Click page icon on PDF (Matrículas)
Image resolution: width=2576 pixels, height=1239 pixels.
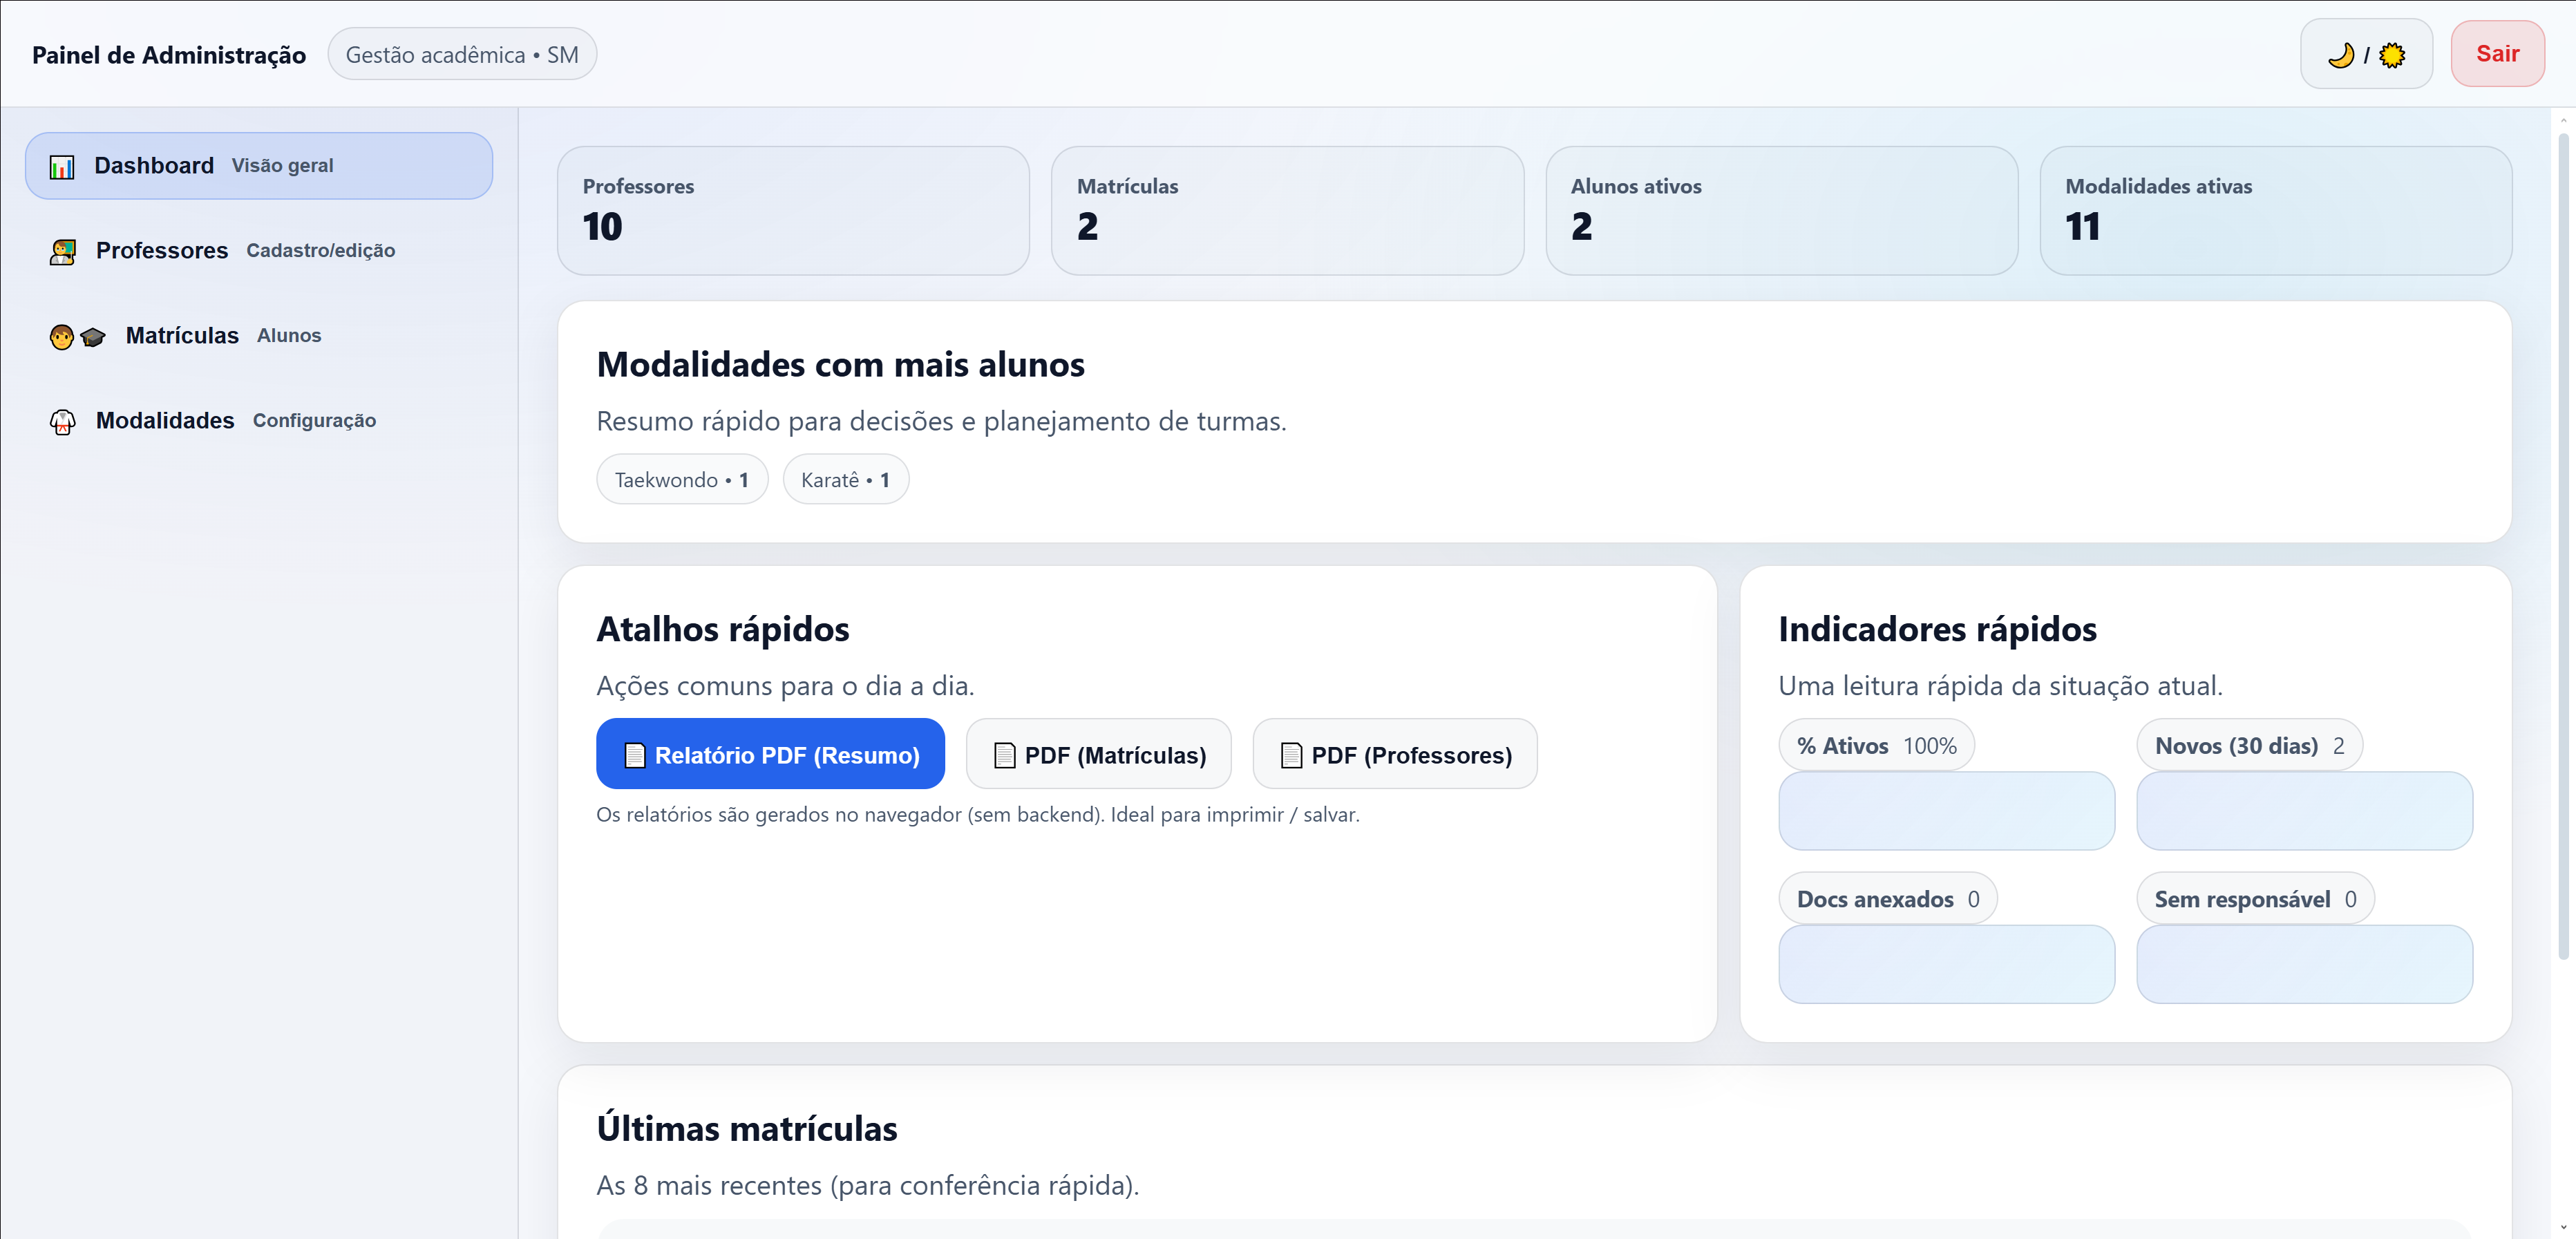(1004, 755)
